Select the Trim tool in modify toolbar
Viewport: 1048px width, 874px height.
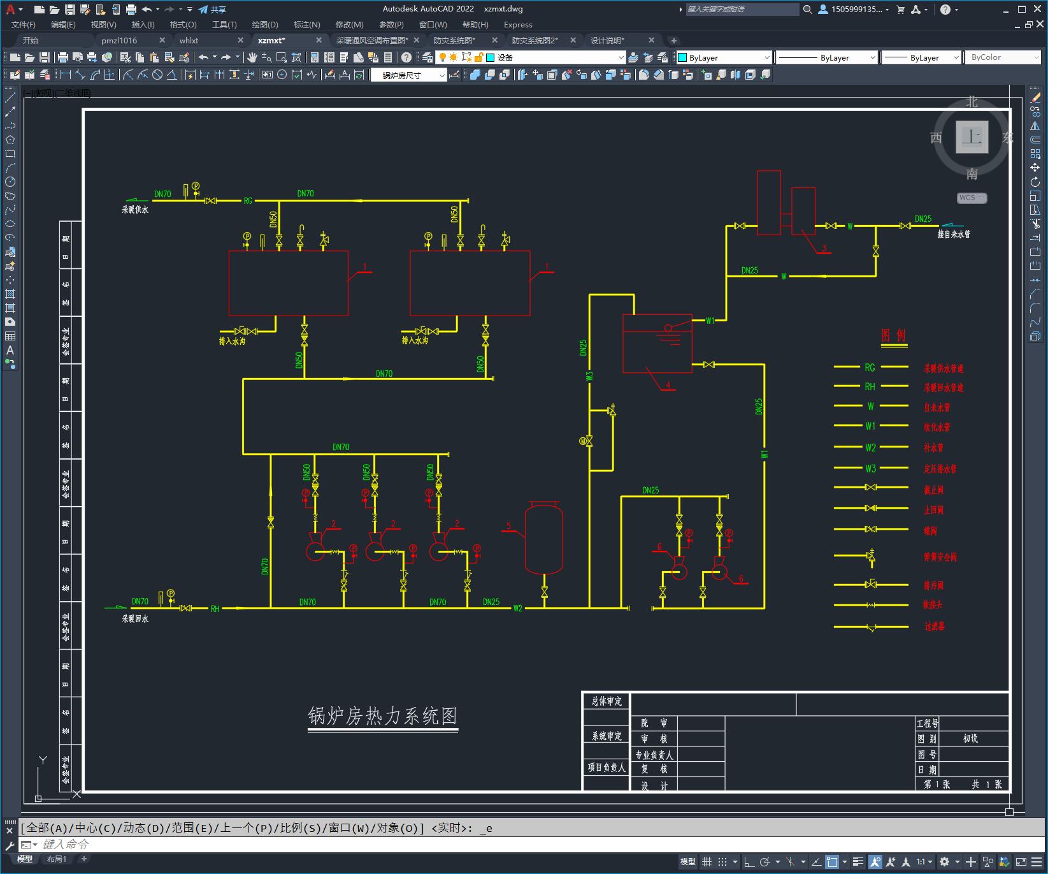(1035, 224)
